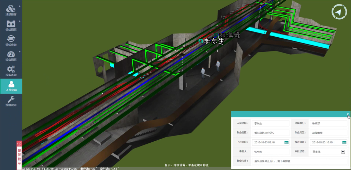Image resolution: width=352 pixels, height=170 pixels.
Task: Click the 张海峰 personnel label in scene
Action: click(229, 35)
